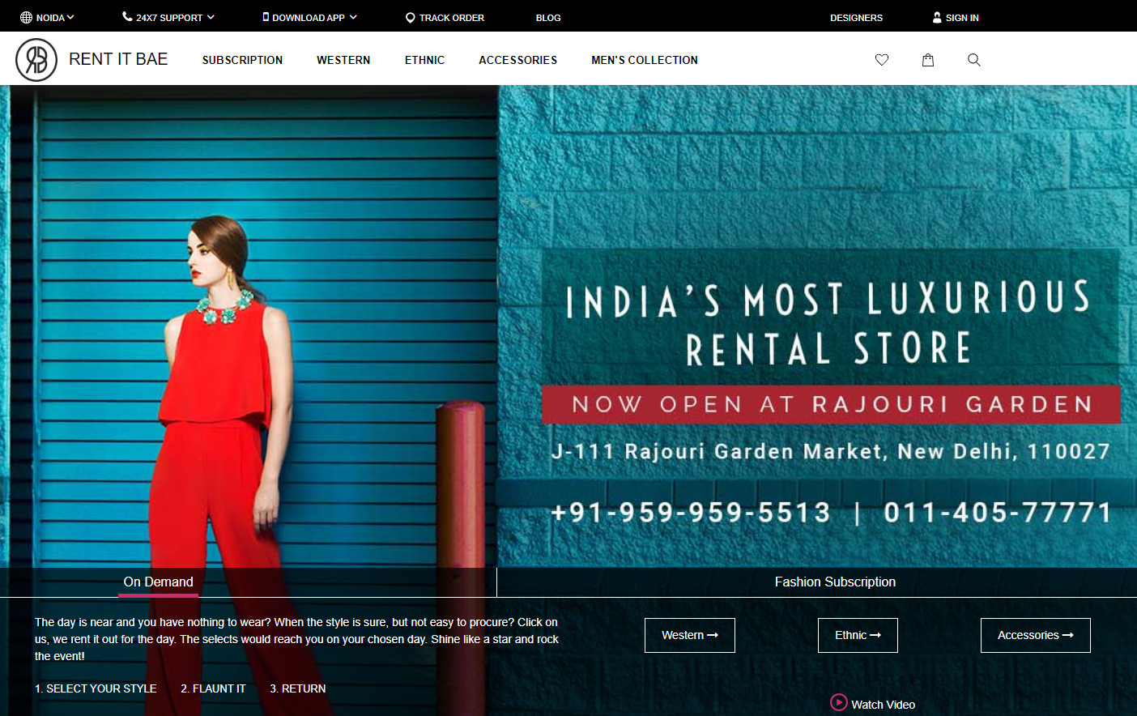Expand the 24X7 SUPPORT dropdown arrow
The height and width of the screenshot is (716, 1137).
click(x=211, y=17)
